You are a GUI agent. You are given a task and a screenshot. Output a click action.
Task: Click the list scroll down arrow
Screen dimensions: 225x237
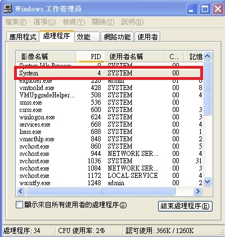click(207, 182)
